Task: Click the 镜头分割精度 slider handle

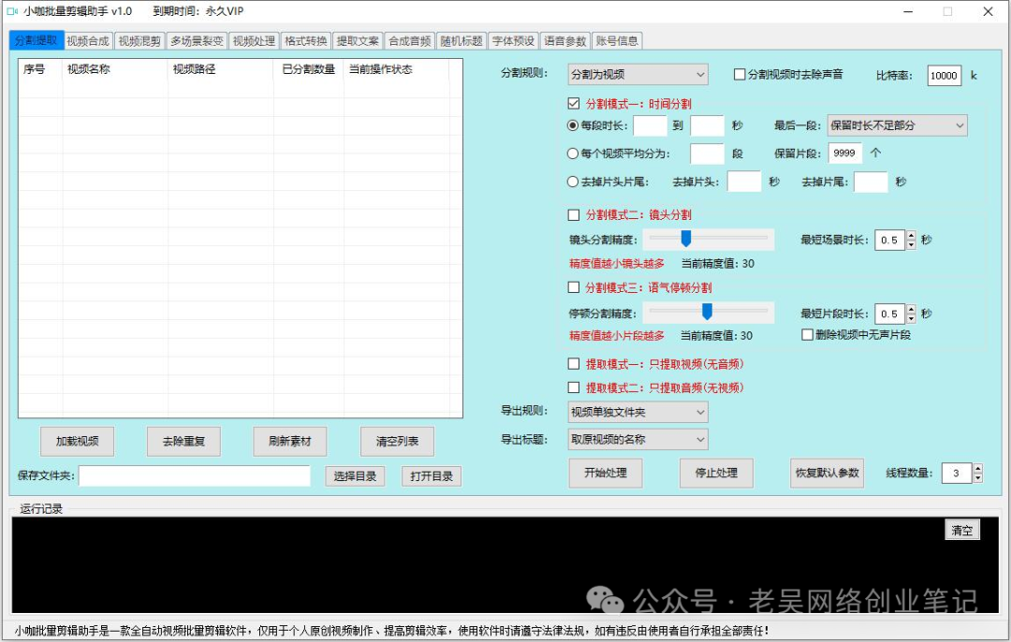Action: click(685, 240)
